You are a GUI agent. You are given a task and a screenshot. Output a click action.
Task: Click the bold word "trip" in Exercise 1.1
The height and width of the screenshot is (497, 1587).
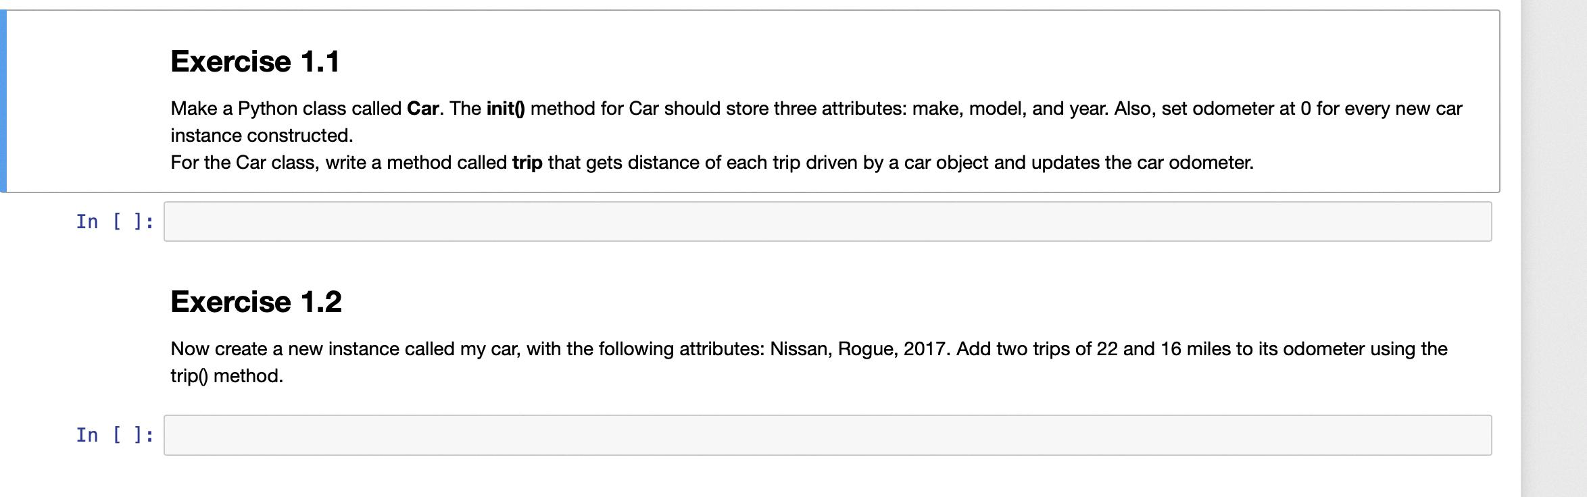[527, 163]
